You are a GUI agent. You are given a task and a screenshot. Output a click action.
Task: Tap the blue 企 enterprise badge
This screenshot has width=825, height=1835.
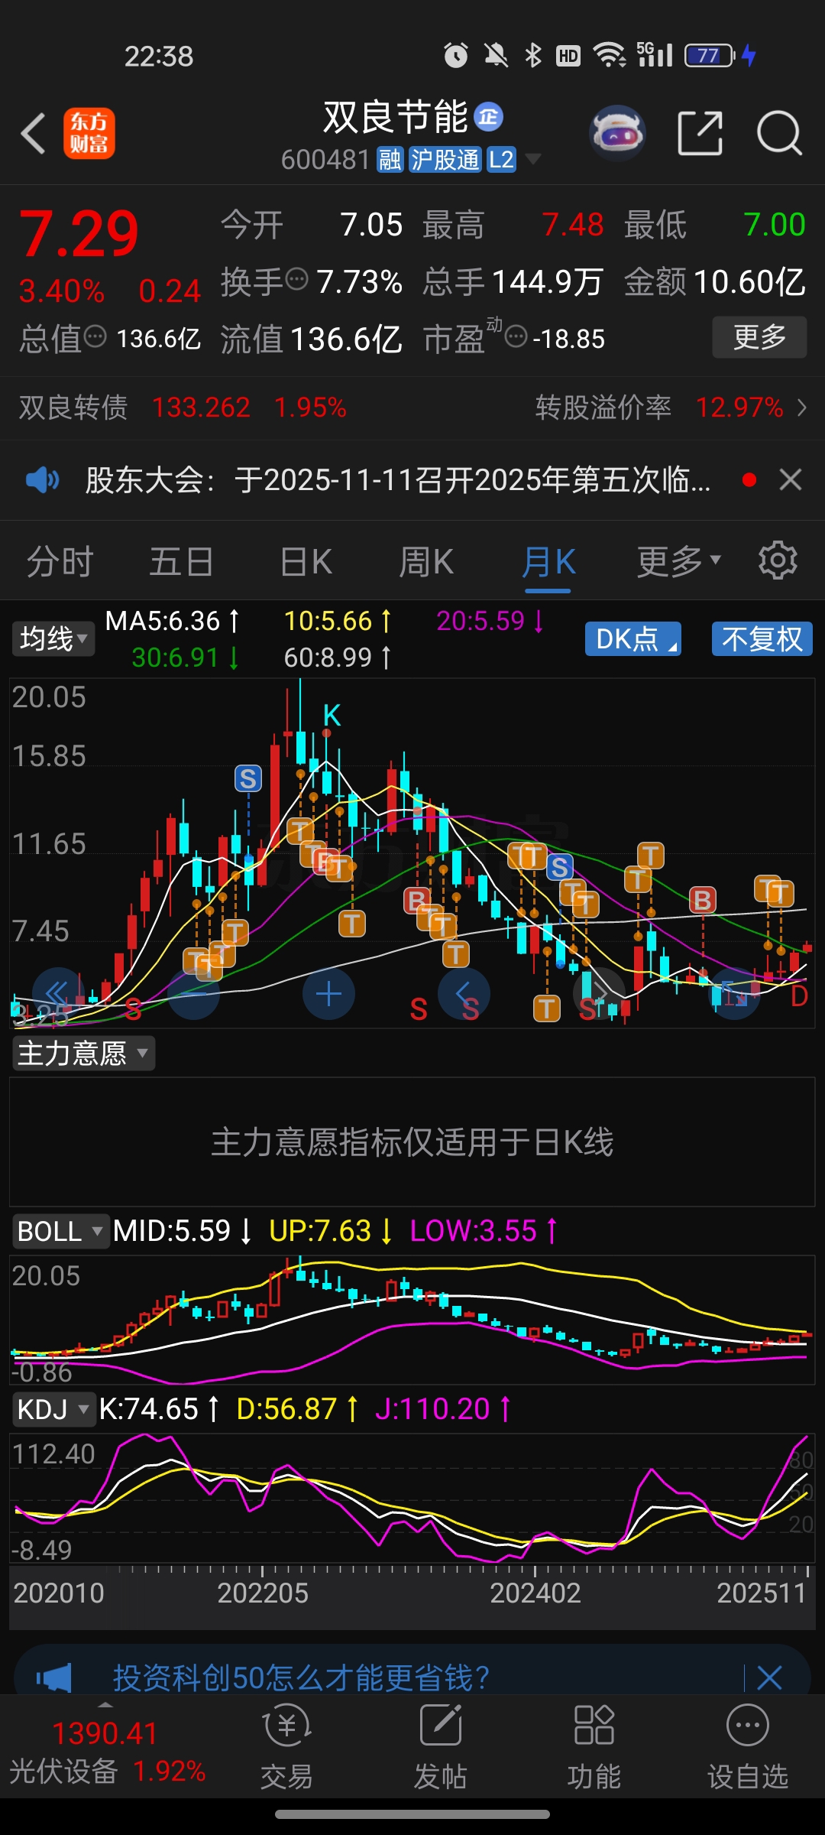489,116
